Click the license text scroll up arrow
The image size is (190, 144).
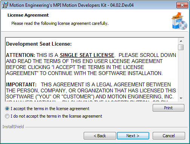coord(181,41)
